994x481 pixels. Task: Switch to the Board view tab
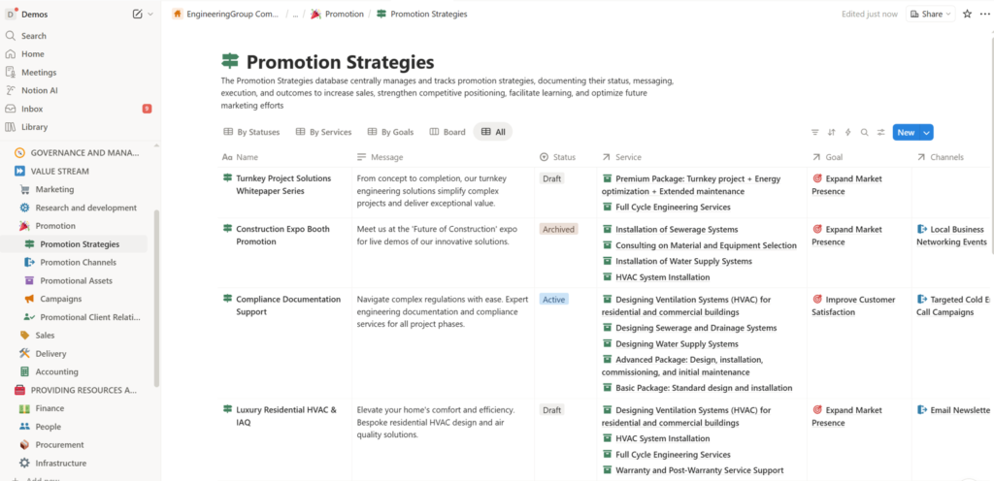(x=447, y=132)
